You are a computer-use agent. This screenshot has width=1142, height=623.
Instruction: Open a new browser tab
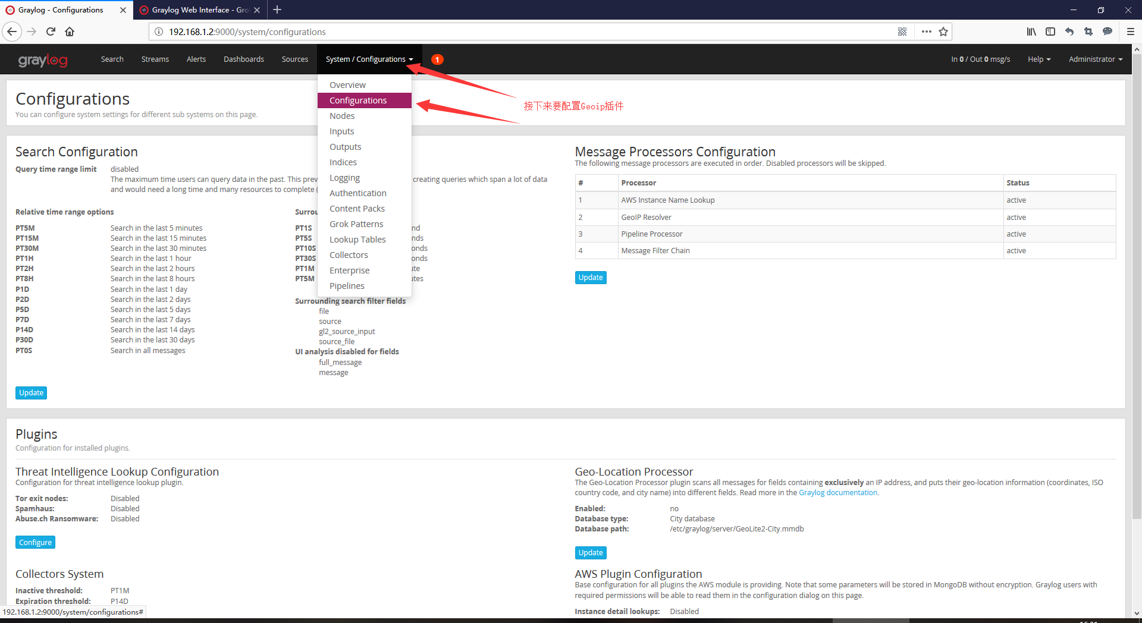click(277, 10)
